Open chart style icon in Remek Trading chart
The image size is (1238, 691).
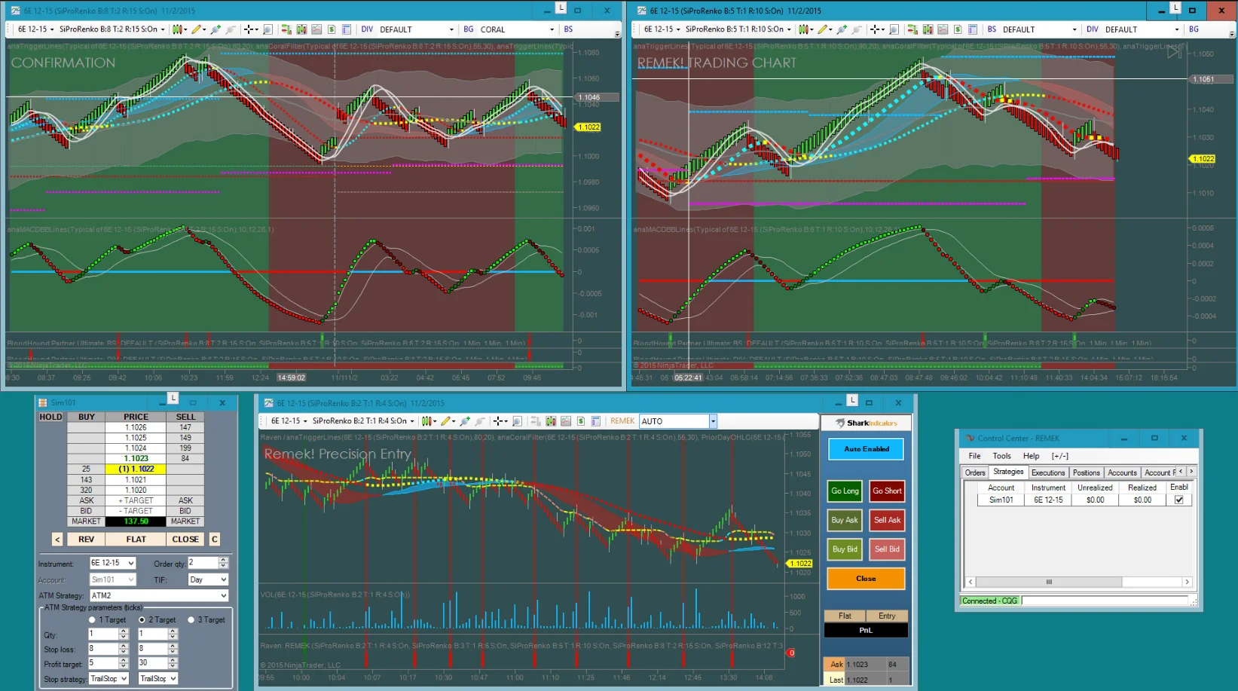pyautogui.click(x=804, y=29)
